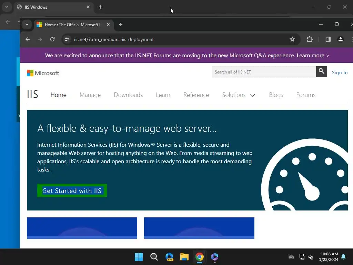
Task: Click the search magnifier button on IIS.NET
Action: point(322,72)
